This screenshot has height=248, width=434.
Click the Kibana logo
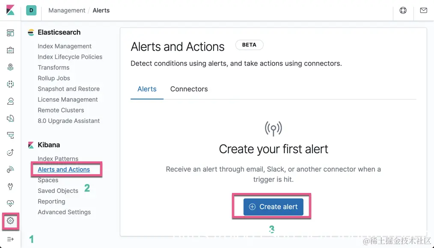pos(10,10)
